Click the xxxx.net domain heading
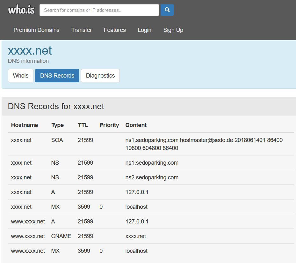296x263 pixels. (30, 51)
